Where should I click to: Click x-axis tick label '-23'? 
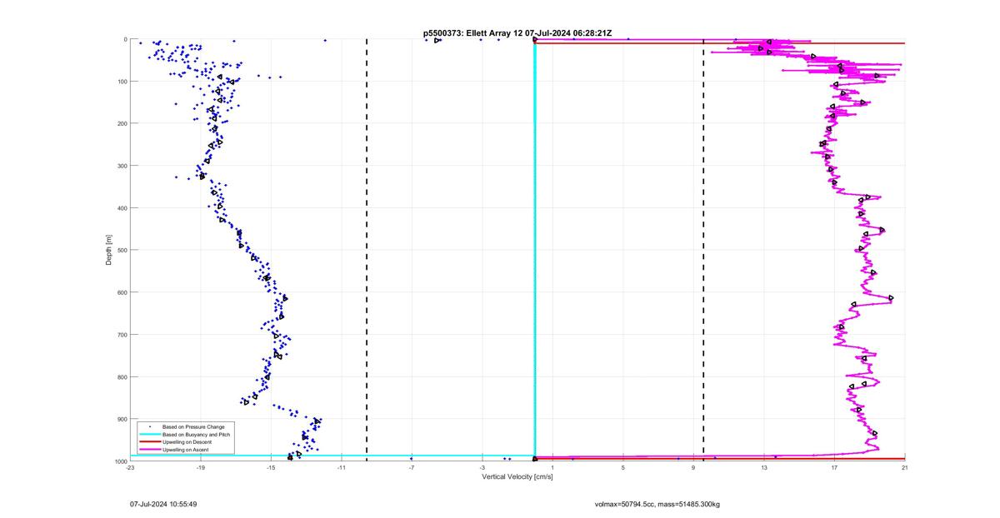tap(130, 468)
